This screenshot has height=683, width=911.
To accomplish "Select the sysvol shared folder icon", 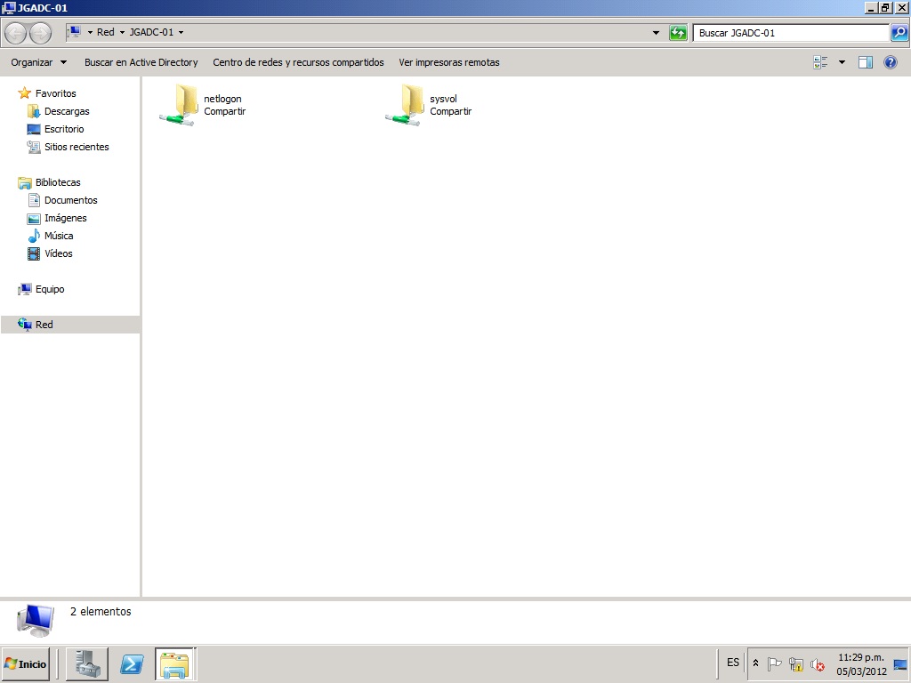I will click(x=405, y=105).
